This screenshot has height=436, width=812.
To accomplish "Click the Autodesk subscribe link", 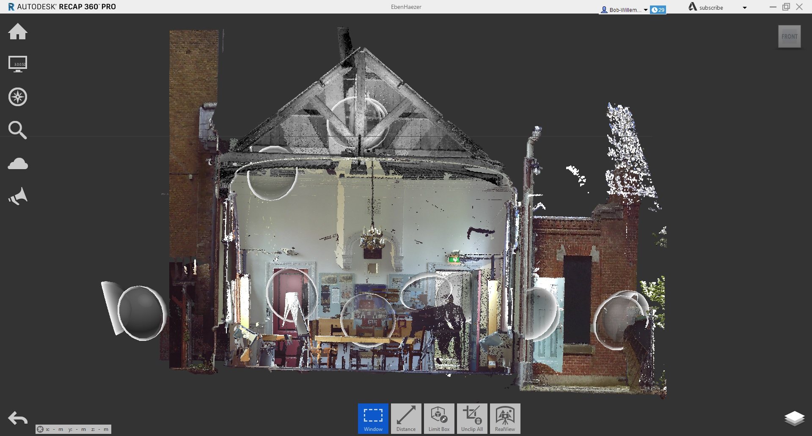I will 711,8.
